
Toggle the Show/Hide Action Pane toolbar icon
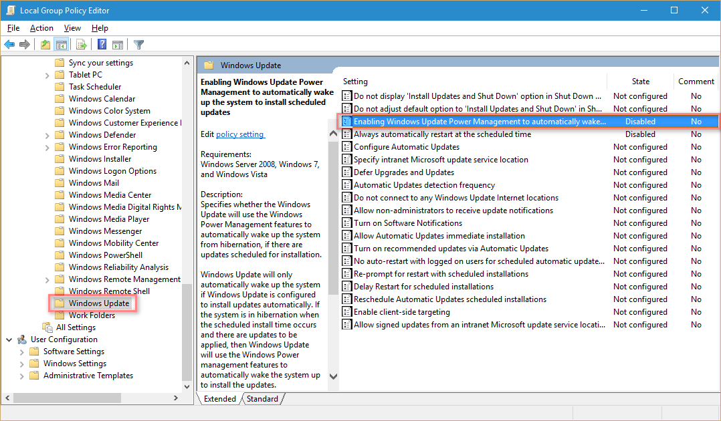pyautogui.click(x=118, y=45)
